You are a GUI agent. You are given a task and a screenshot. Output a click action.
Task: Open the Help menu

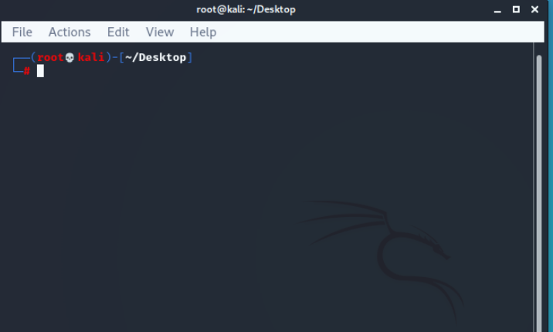pyautogui.click(x=203, y=32)
